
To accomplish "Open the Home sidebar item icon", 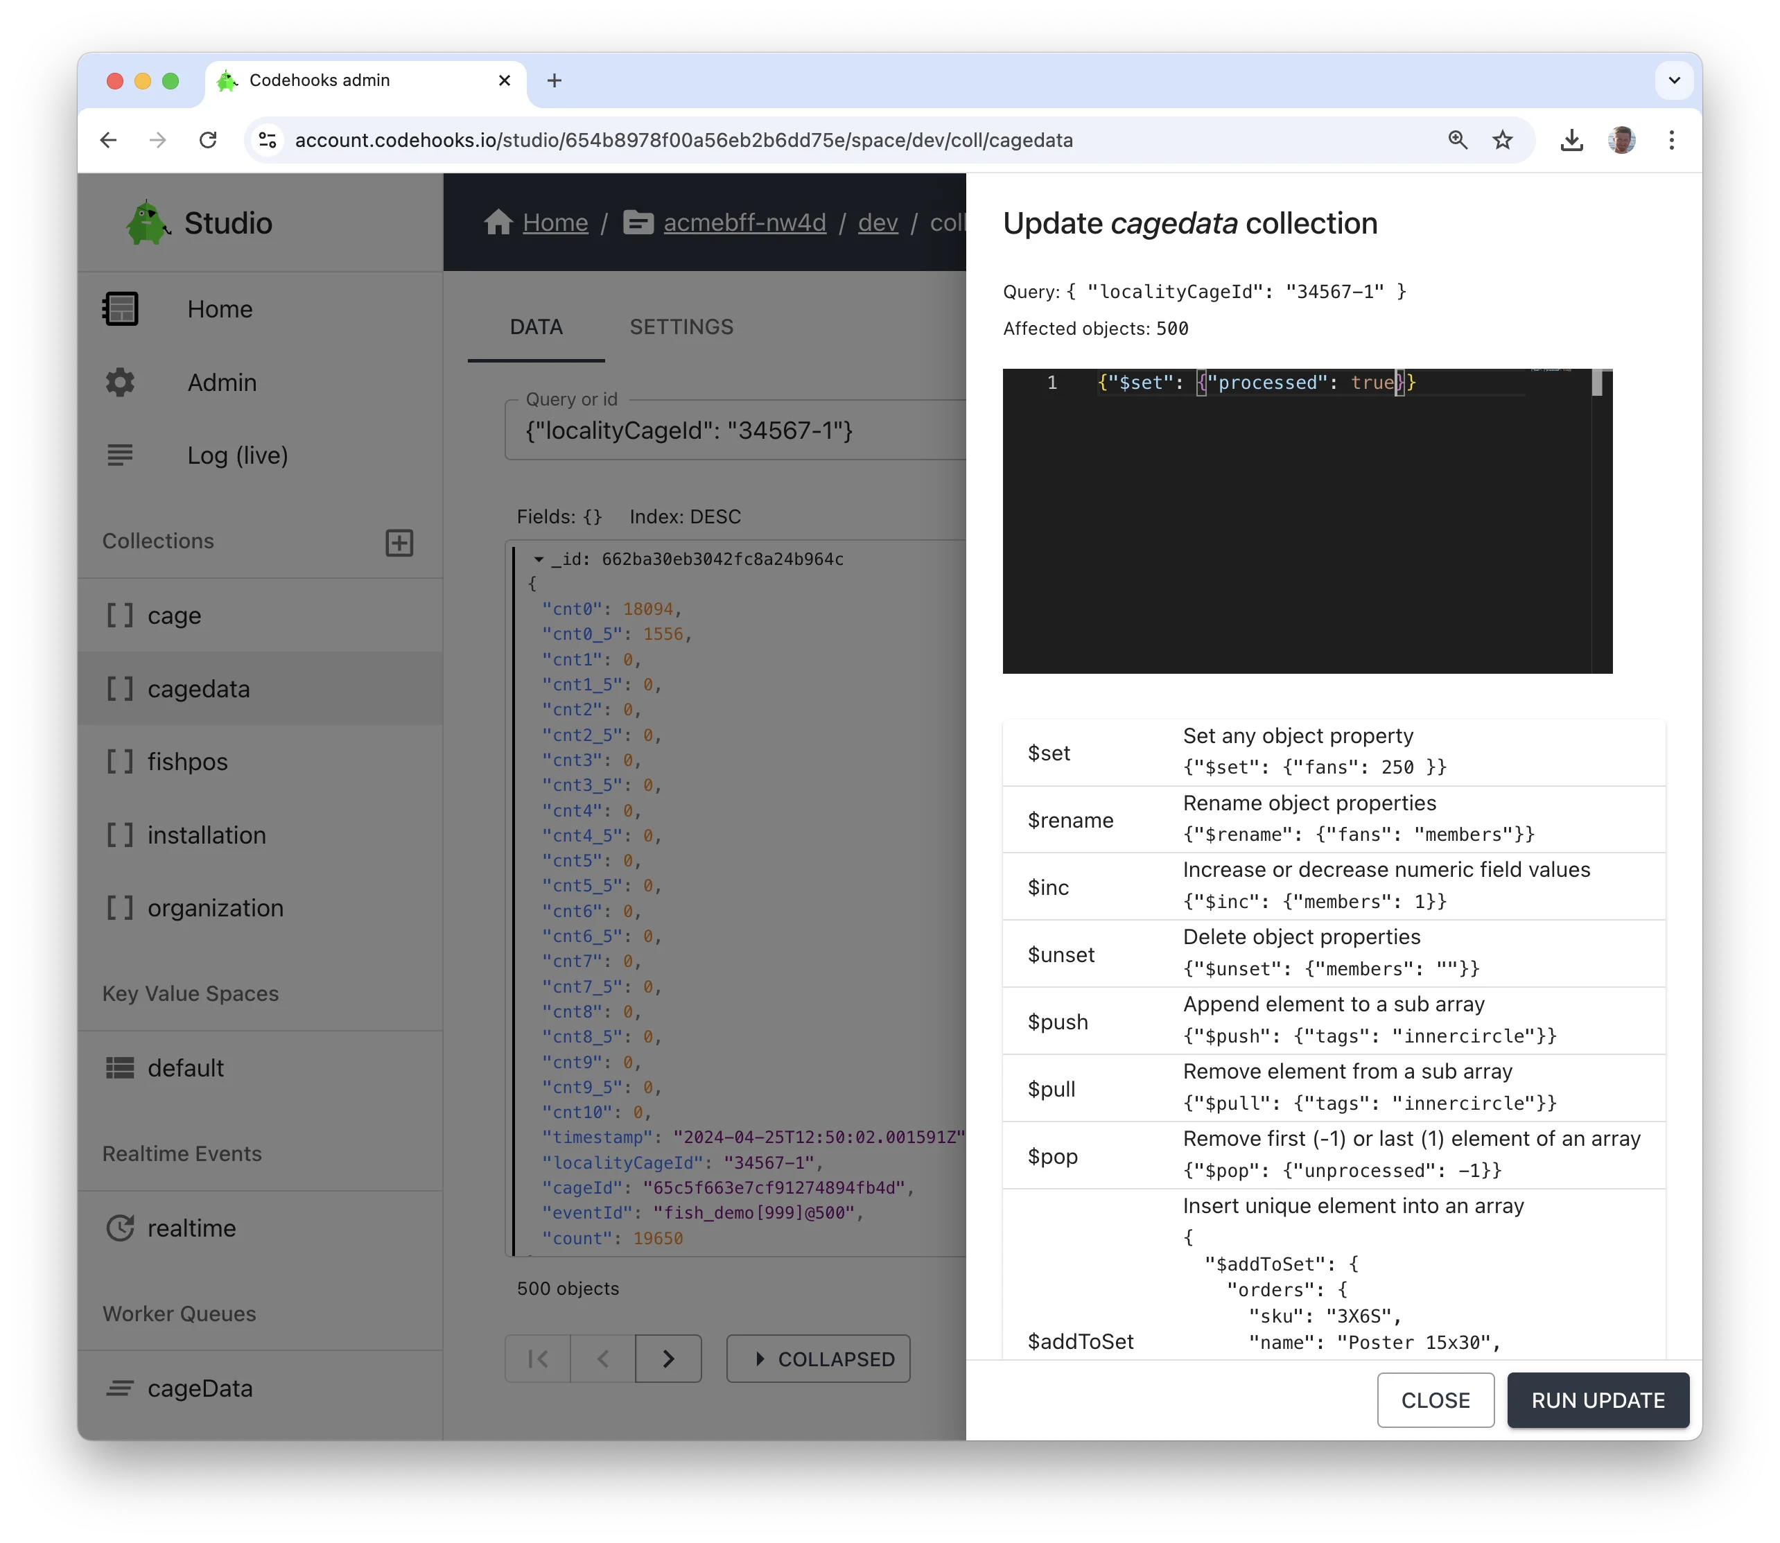I will pos(121,308).
